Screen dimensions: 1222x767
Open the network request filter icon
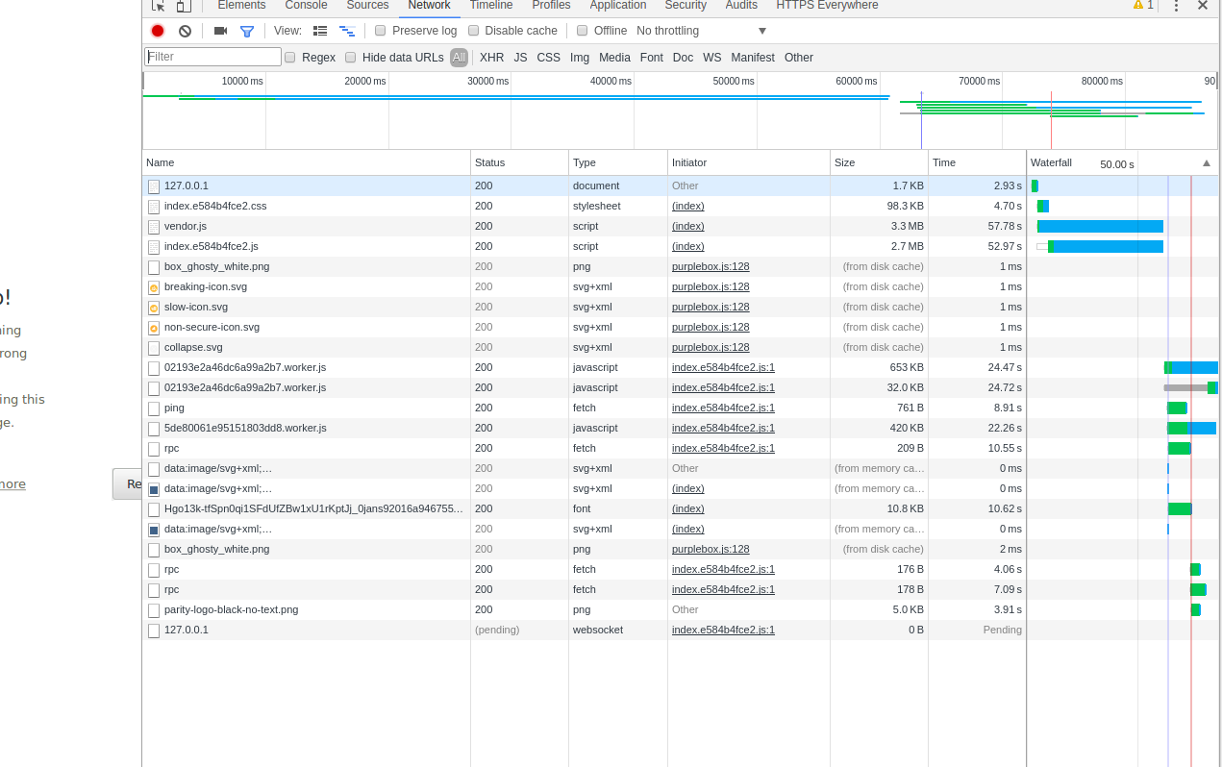247,30
